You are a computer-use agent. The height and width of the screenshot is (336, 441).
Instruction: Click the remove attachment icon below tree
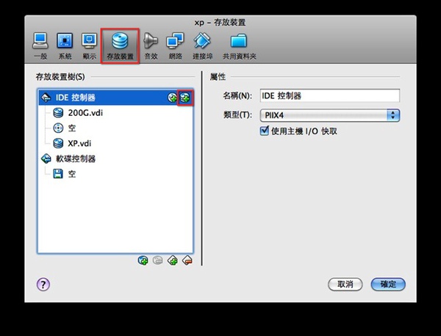(158, 260)
